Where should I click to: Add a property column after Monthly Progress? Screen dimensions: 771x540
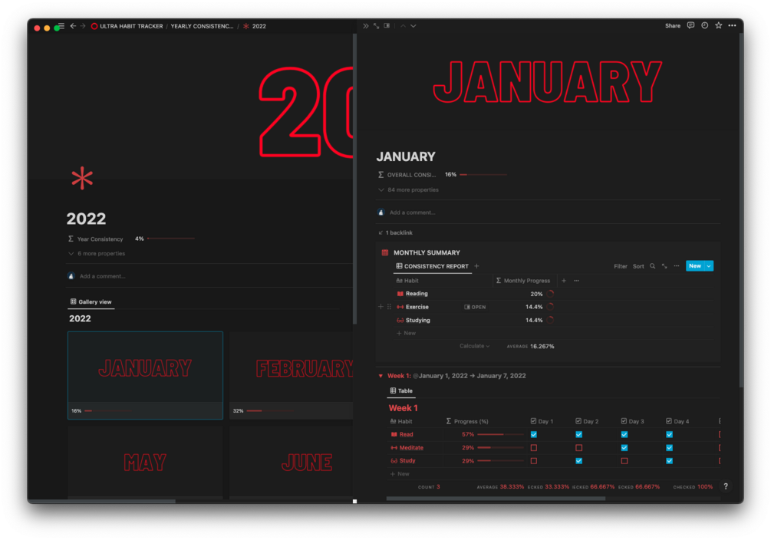pos(564,280)
